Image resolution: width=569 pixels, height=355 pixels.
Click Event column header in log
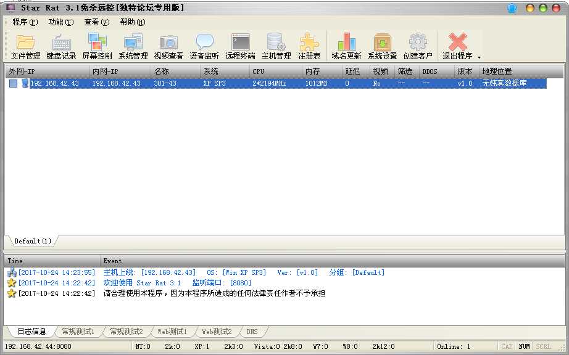[x=332, y=261]
